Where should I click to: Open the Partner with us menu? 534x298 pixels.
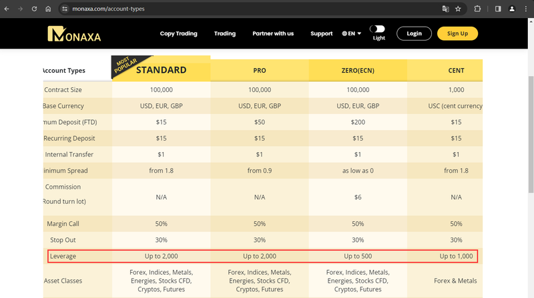point(273,33)
